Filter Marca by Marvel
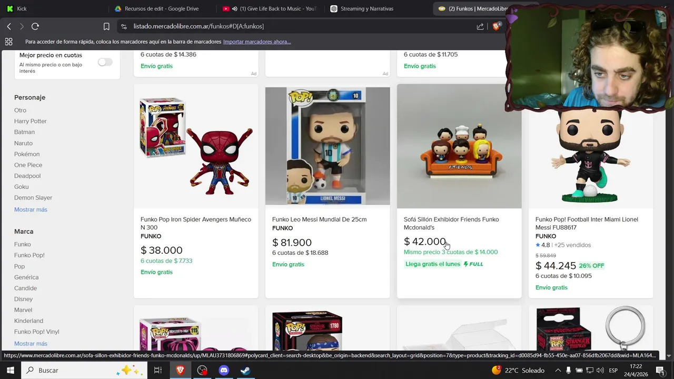 [x=23, y=310]
